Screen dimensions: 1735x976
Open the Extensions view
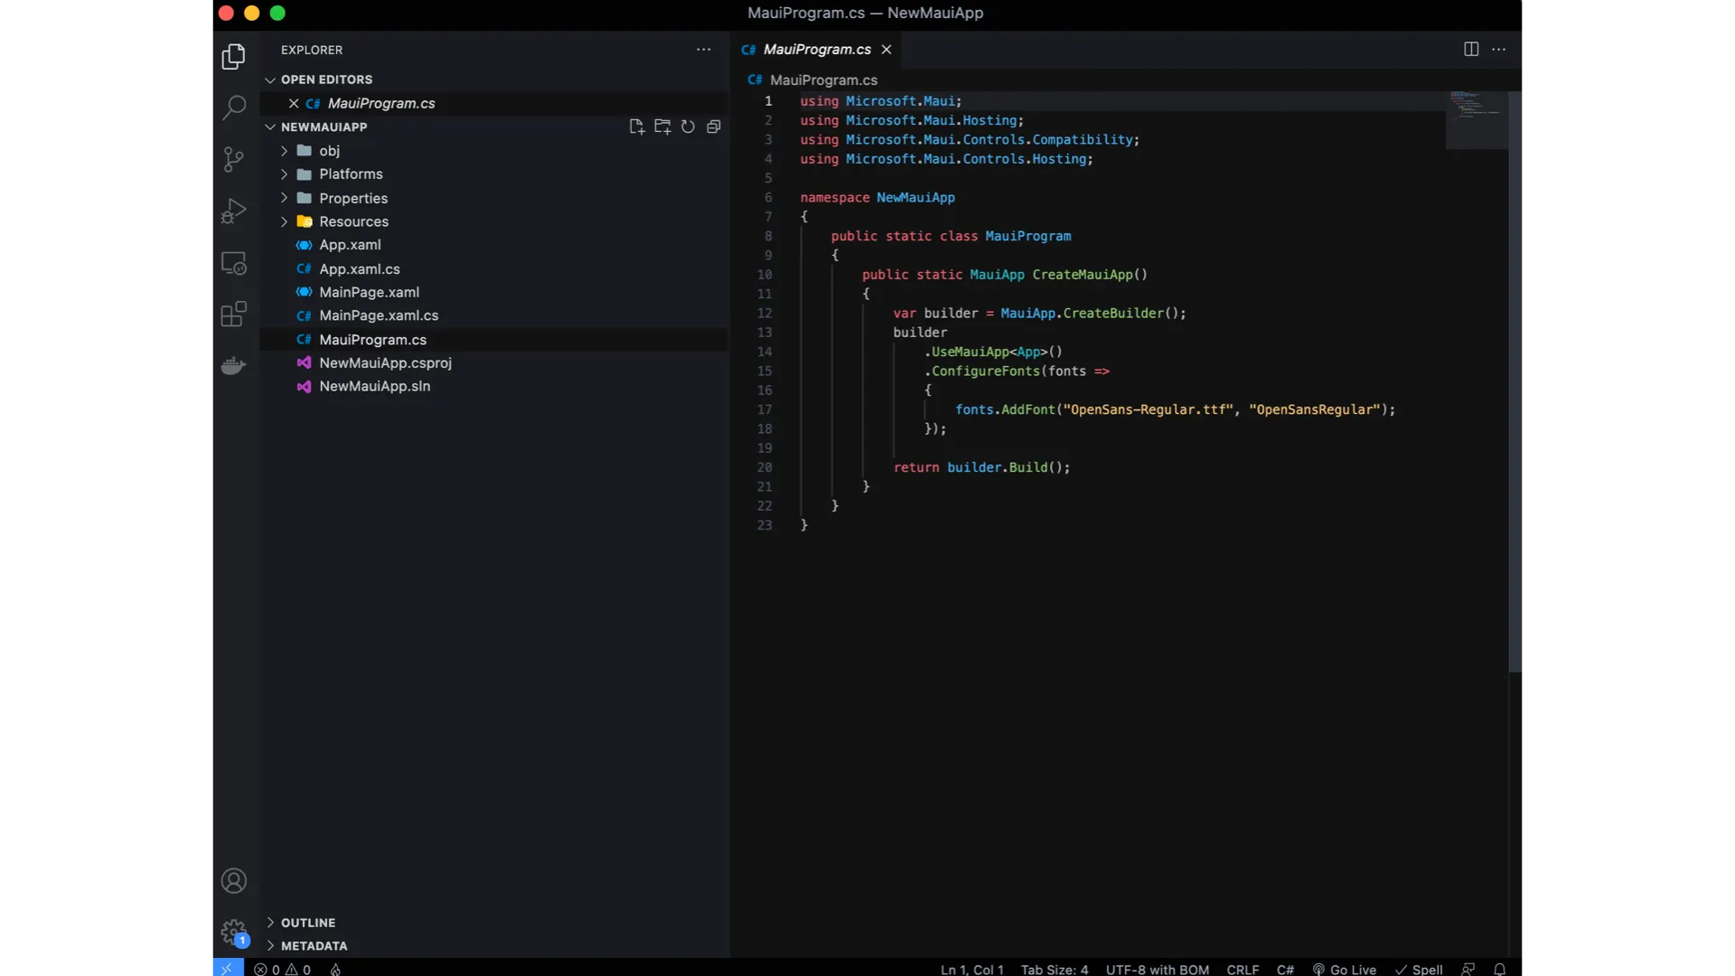tap(233, 314)
